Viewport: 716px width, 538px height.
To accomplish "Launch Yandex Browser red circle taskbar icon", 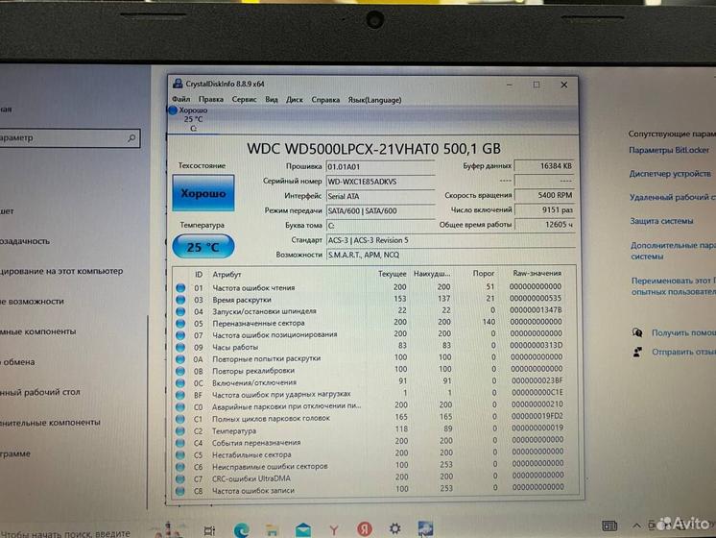I will (364, 529).
